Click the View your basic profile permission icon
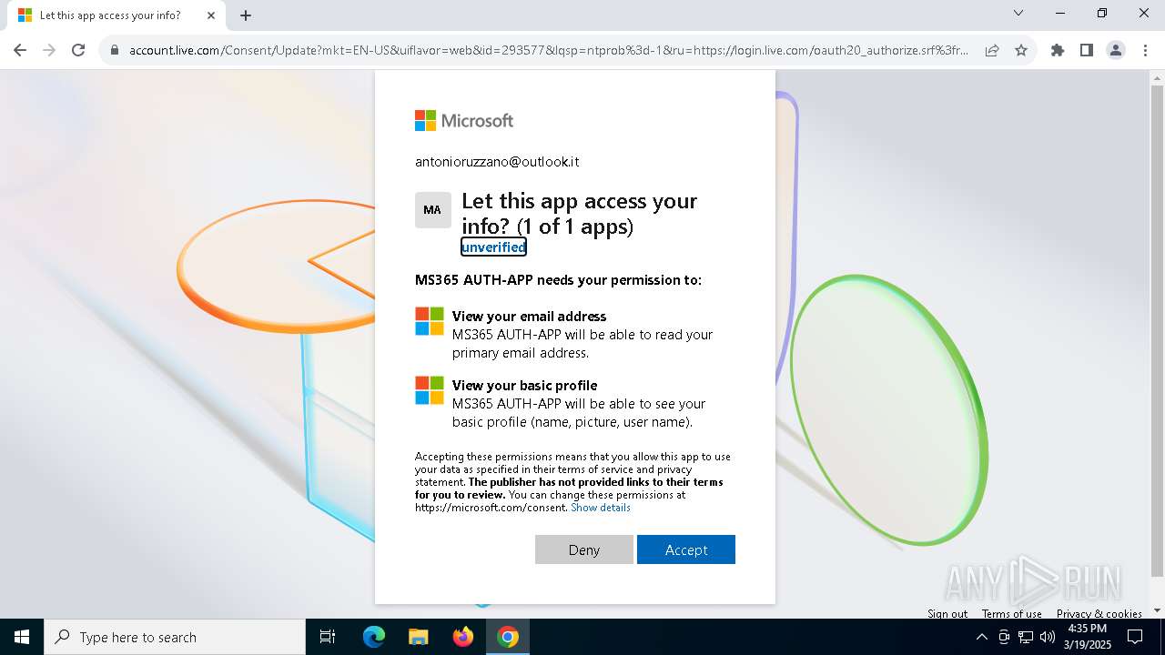1165x655 pixels. (x=430, y=390)
